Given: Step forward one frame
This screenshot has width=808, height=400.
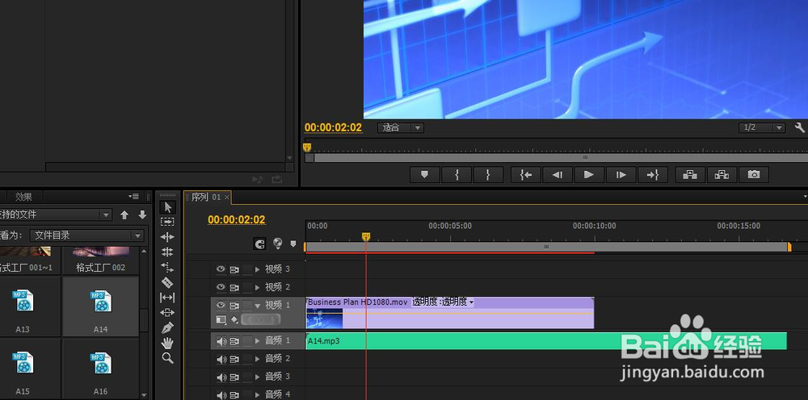Looking at the screenshot, I should (621, 175).
